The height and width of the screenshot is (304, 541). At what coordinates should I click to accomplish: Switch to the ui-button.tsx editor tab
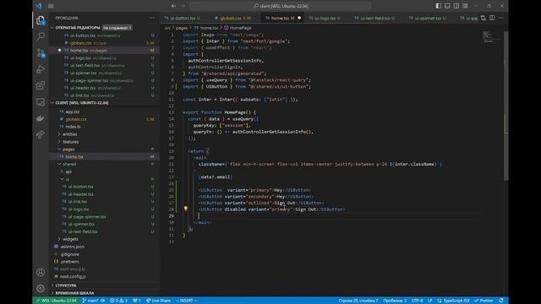(184, 18)
